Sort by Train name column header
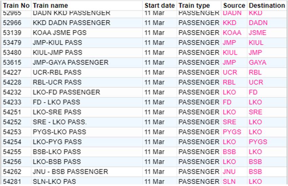 (x=50, y=5)
